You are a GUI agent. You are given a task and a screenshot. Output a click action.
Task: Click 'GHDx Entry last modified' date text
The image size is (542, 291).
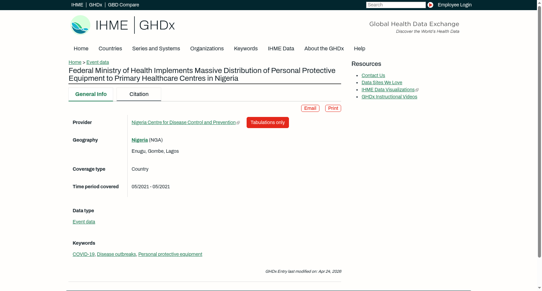tap(303, 271)
